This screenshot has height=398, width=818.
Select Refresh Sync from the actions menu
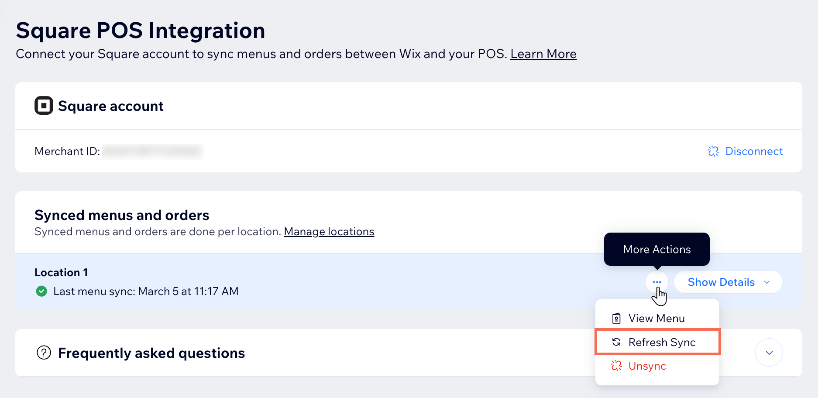pyautogui.click(x=662, y=342)
